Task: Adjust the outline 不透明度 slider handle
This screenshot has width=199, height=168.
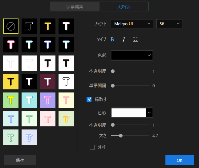Action: 113,125
